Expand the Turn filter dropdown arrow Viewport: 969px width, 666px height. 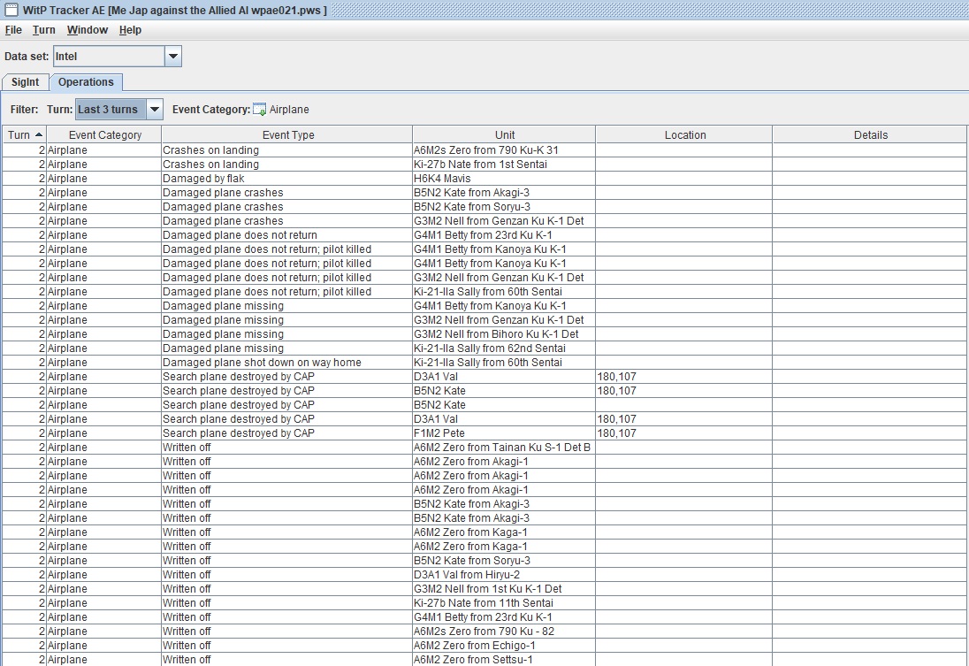pyautogui.click(x=155, y=110)
